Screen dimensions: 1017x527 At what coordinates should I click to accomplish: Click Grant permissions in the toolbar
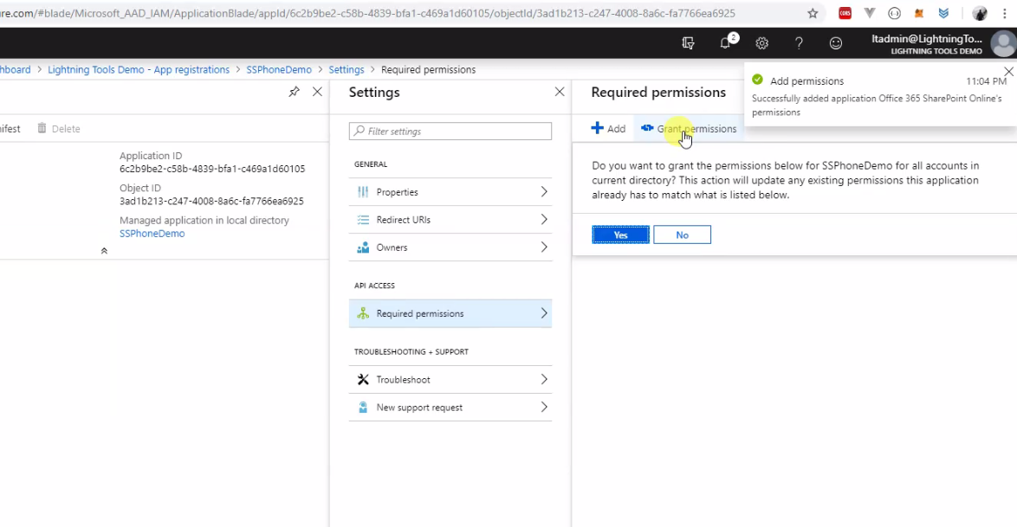[689, 128]
